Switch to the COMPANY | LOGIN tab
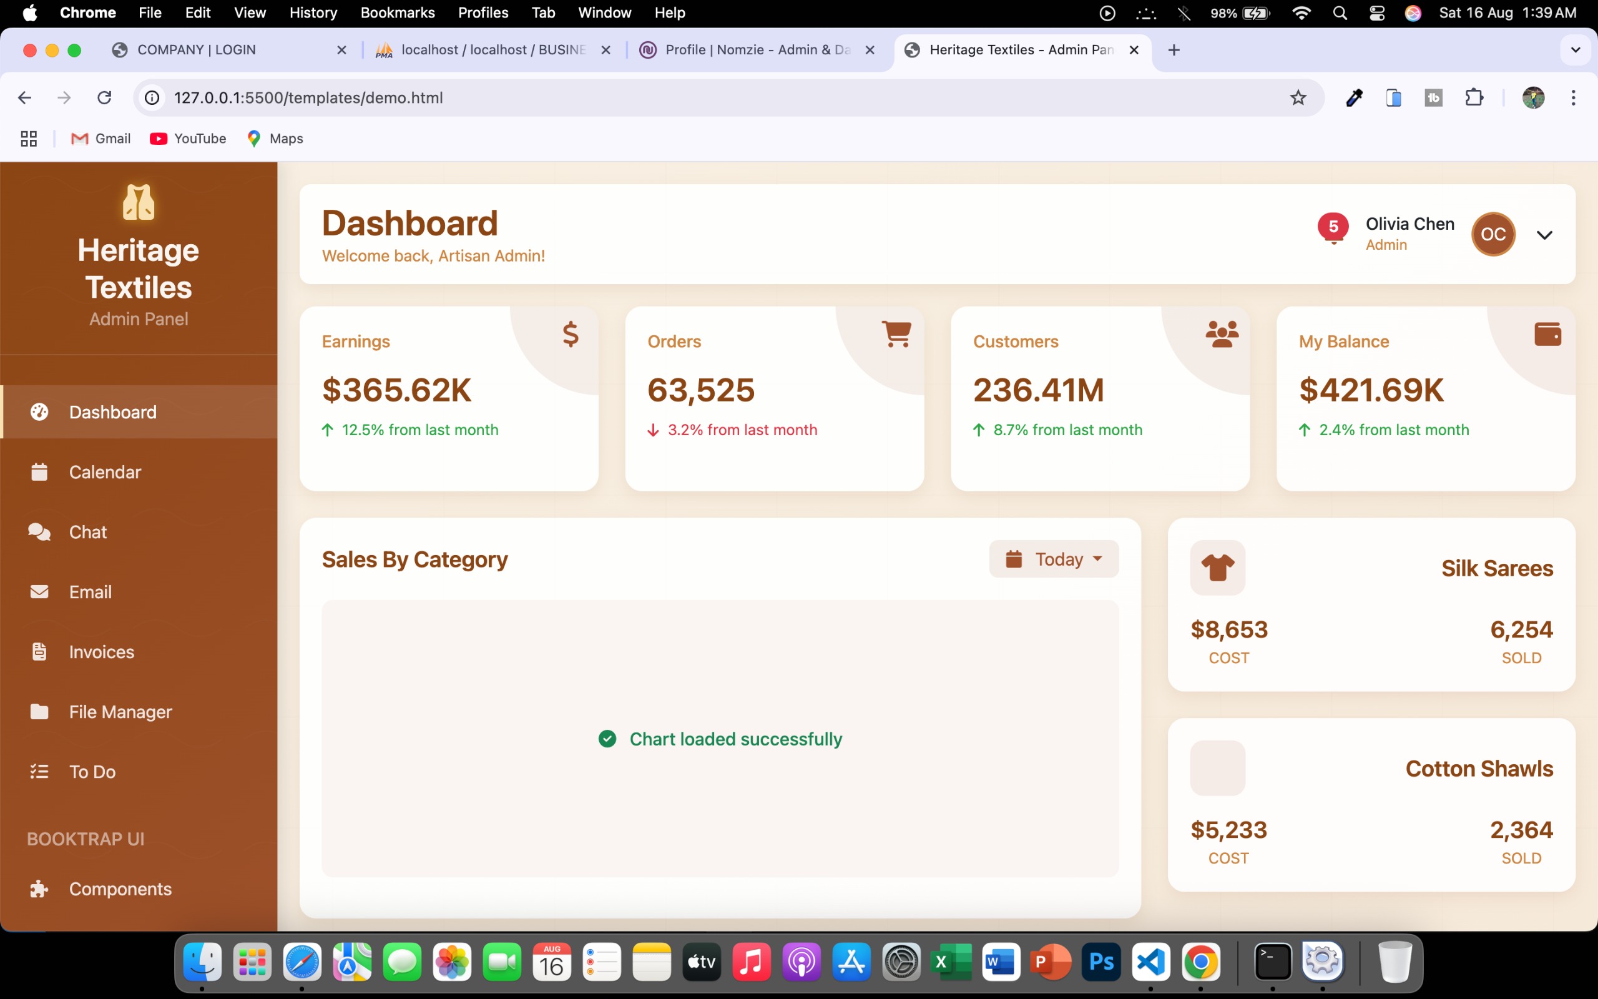 (196, 49)
